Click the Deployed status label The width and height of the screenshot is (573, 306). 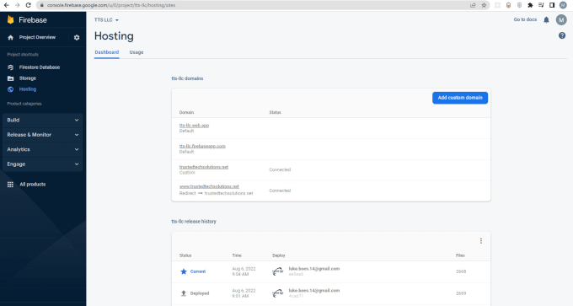pyautogui.click(x=200, y=293)
